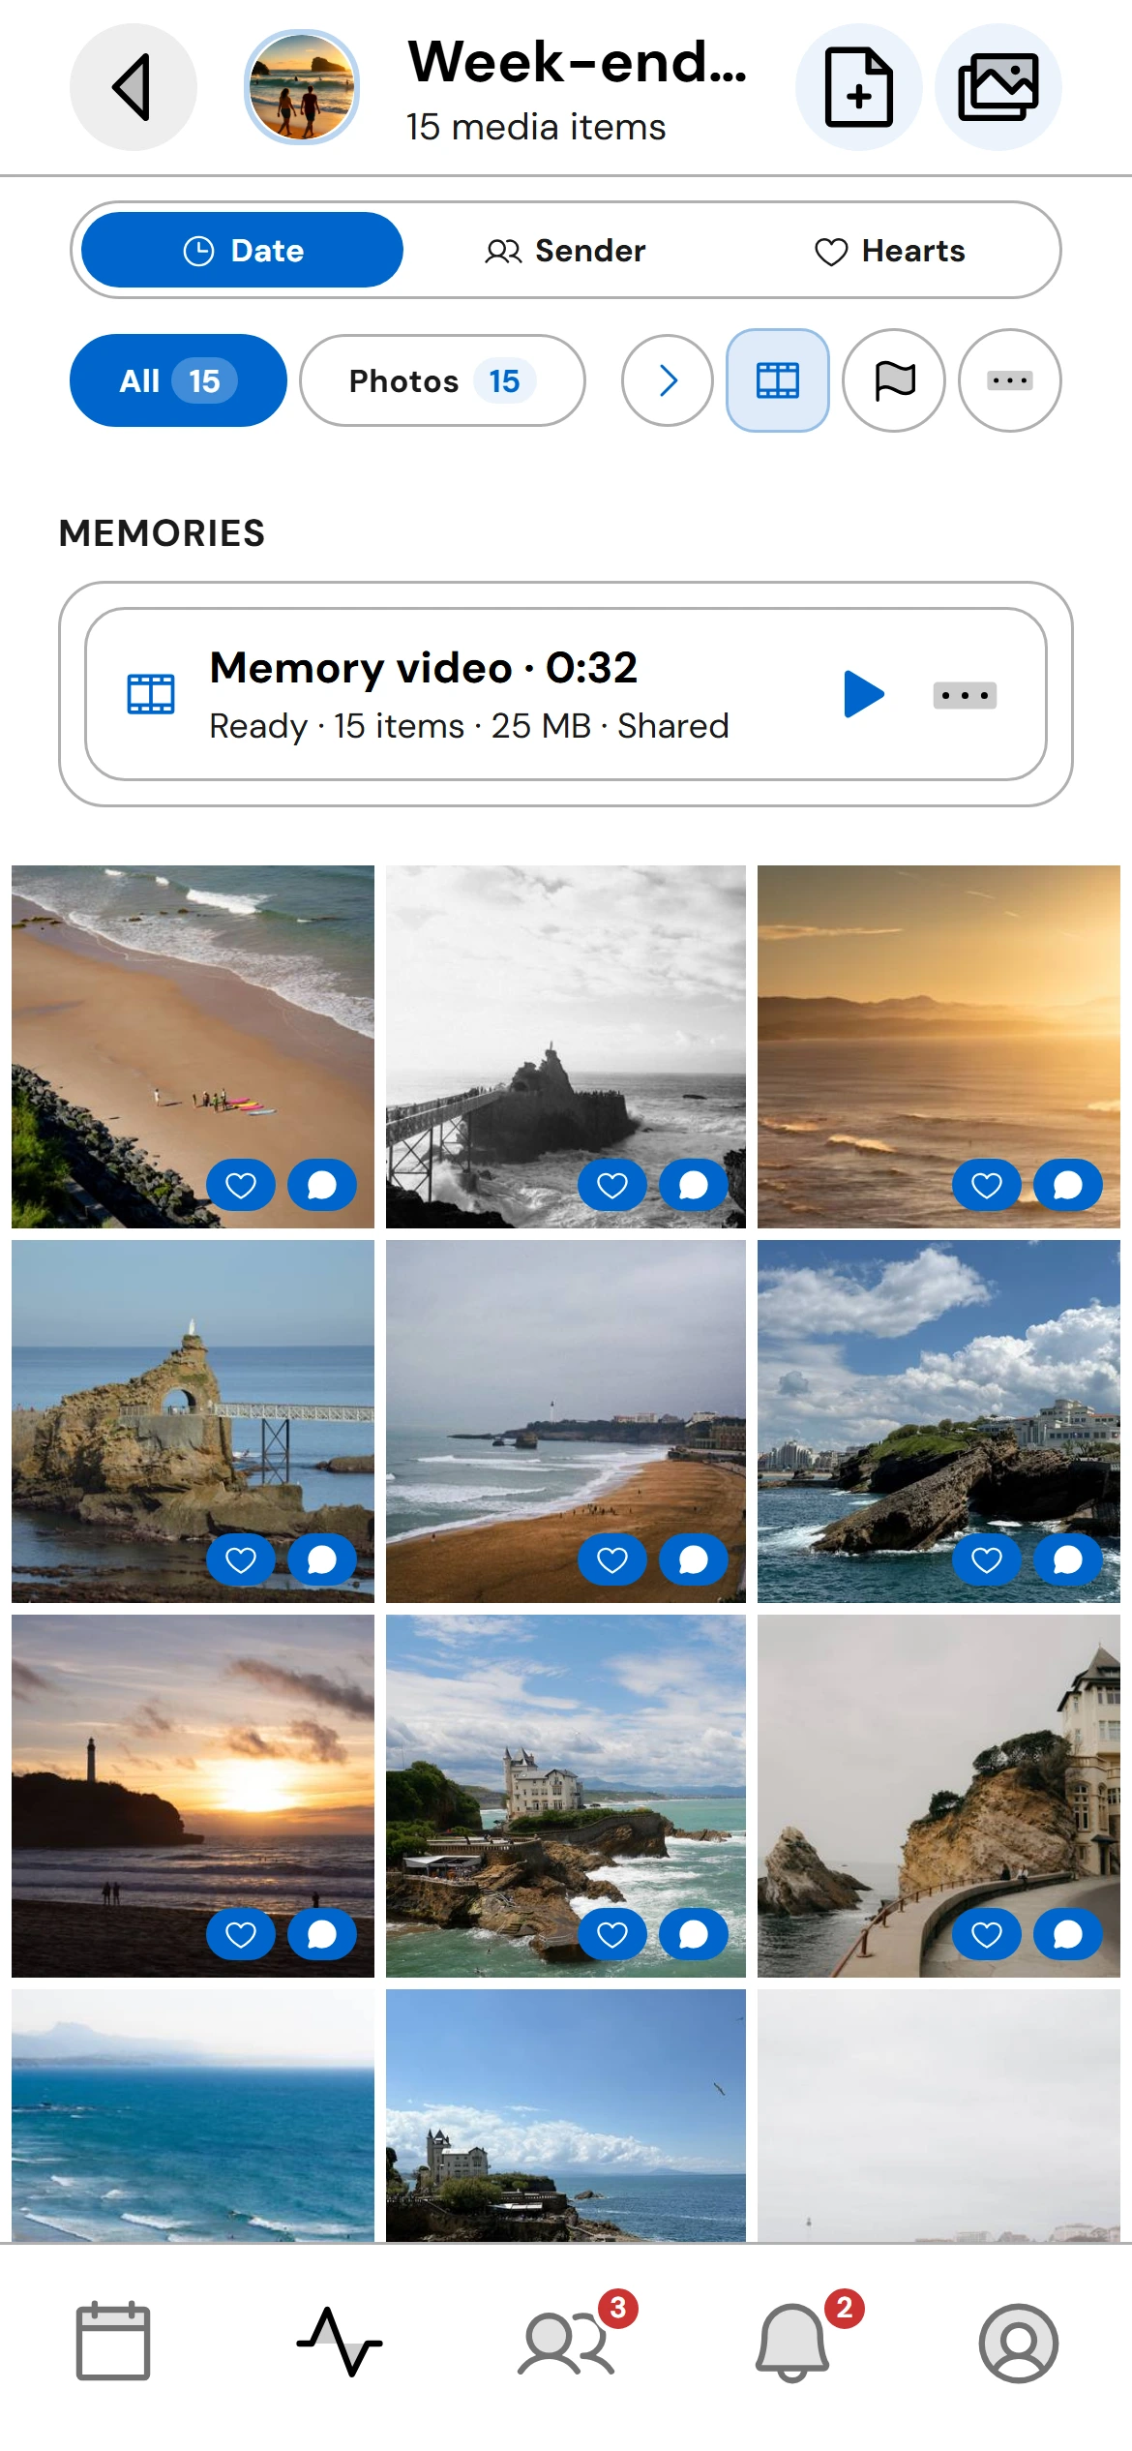Open the profile tab

pos(1019,2343)
